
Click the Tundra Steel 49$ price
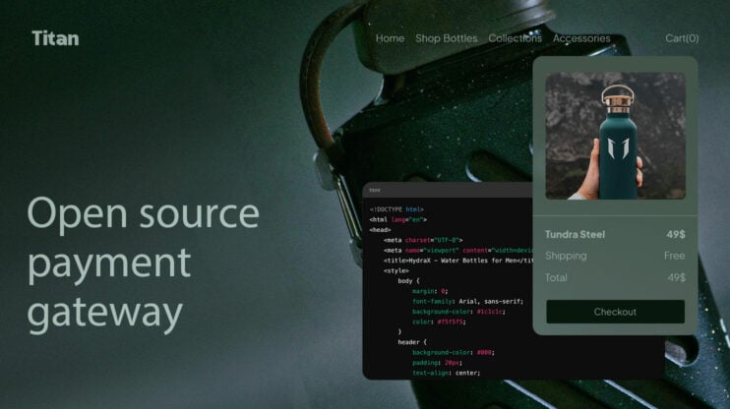(675, 235)
